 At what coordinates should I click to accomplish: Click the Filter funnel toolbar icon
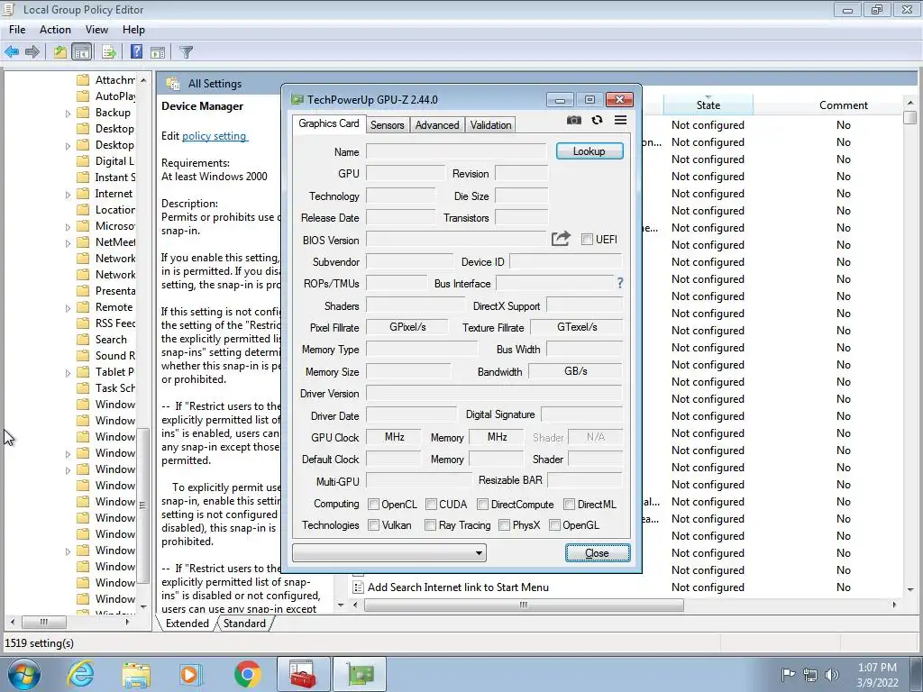(186, 52)
